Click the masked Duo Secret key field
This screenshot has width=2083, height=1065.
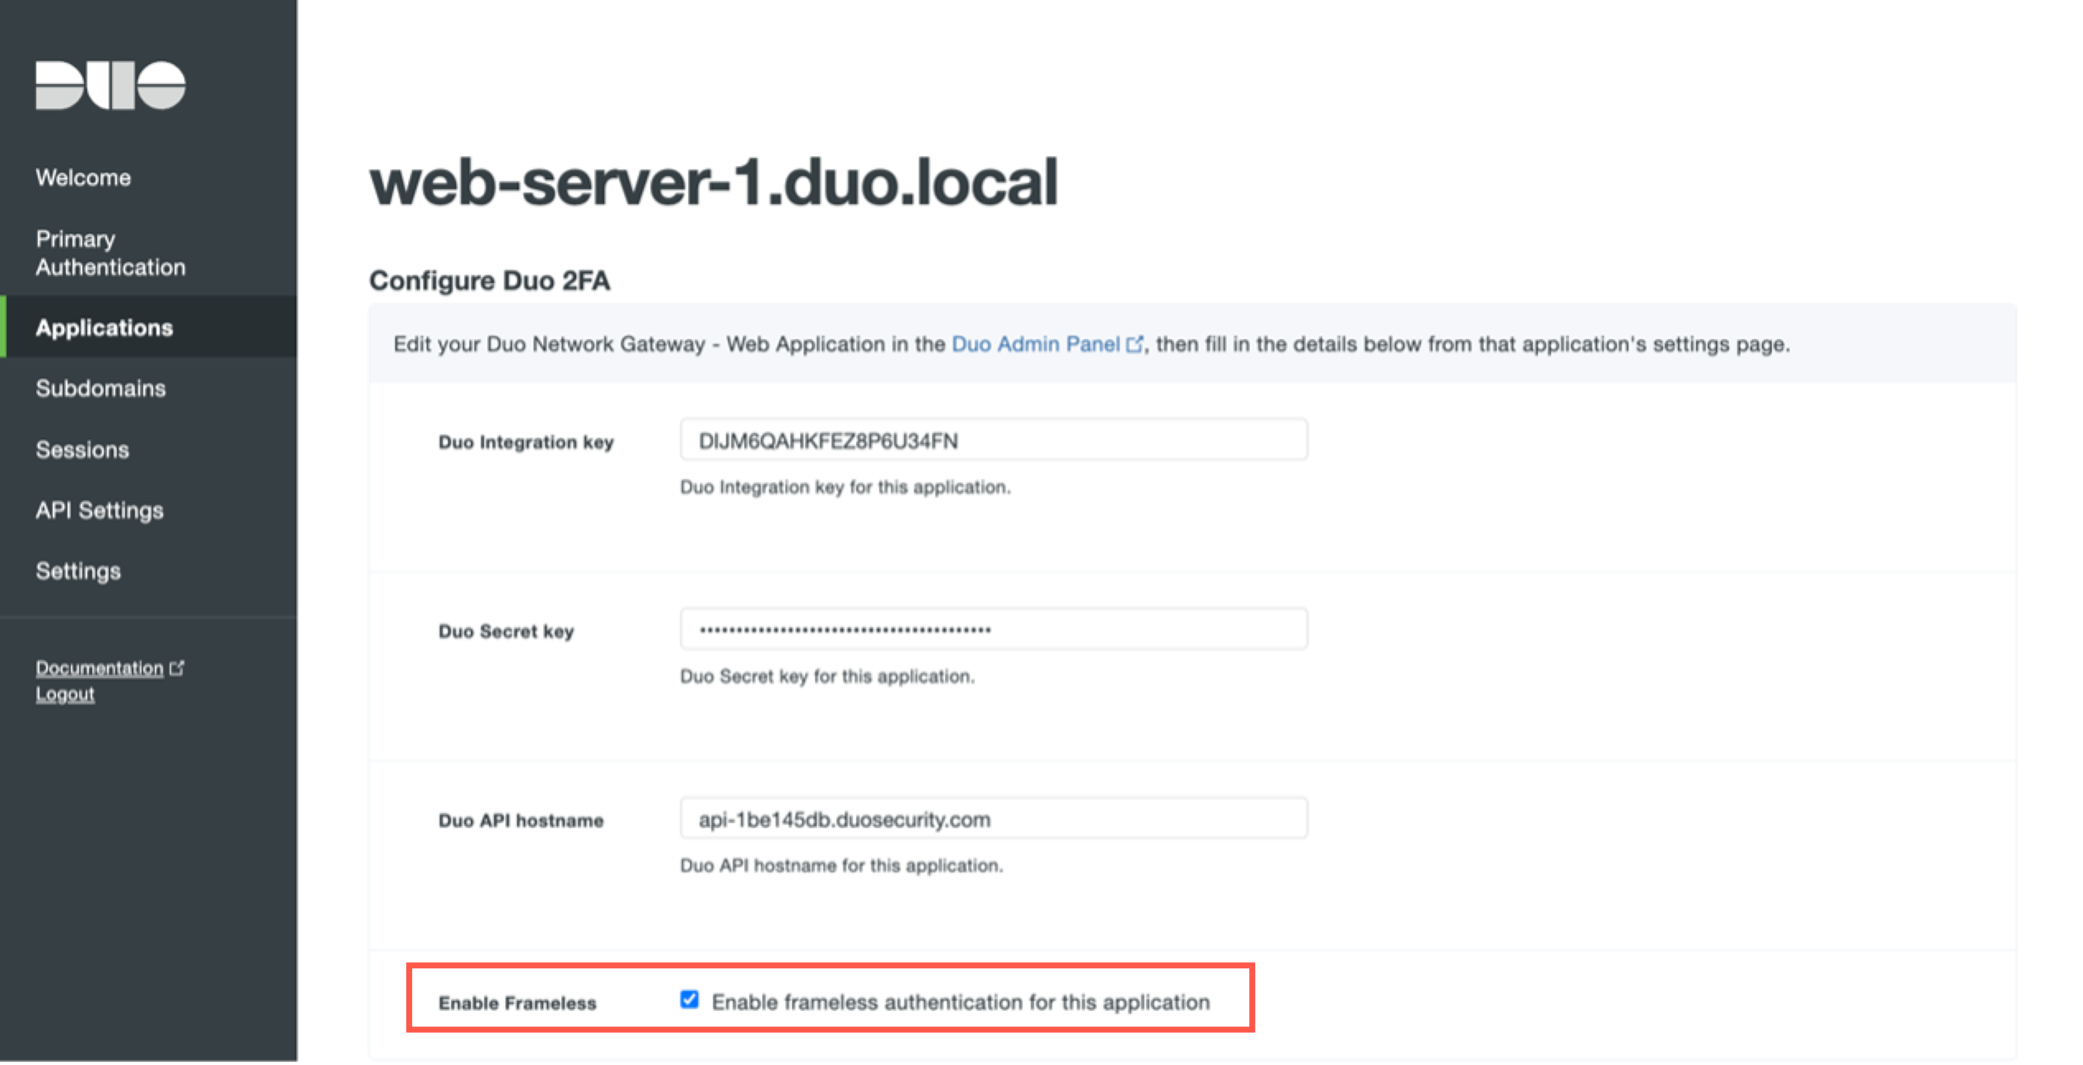tap(993, 629)
